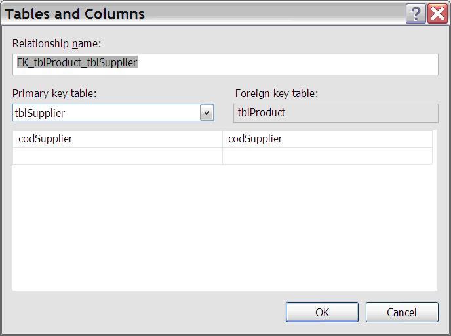Click the highlighted FK_tblProduct_tblSupplier text
Screen dimensions: 451x336
click(75, 63)
